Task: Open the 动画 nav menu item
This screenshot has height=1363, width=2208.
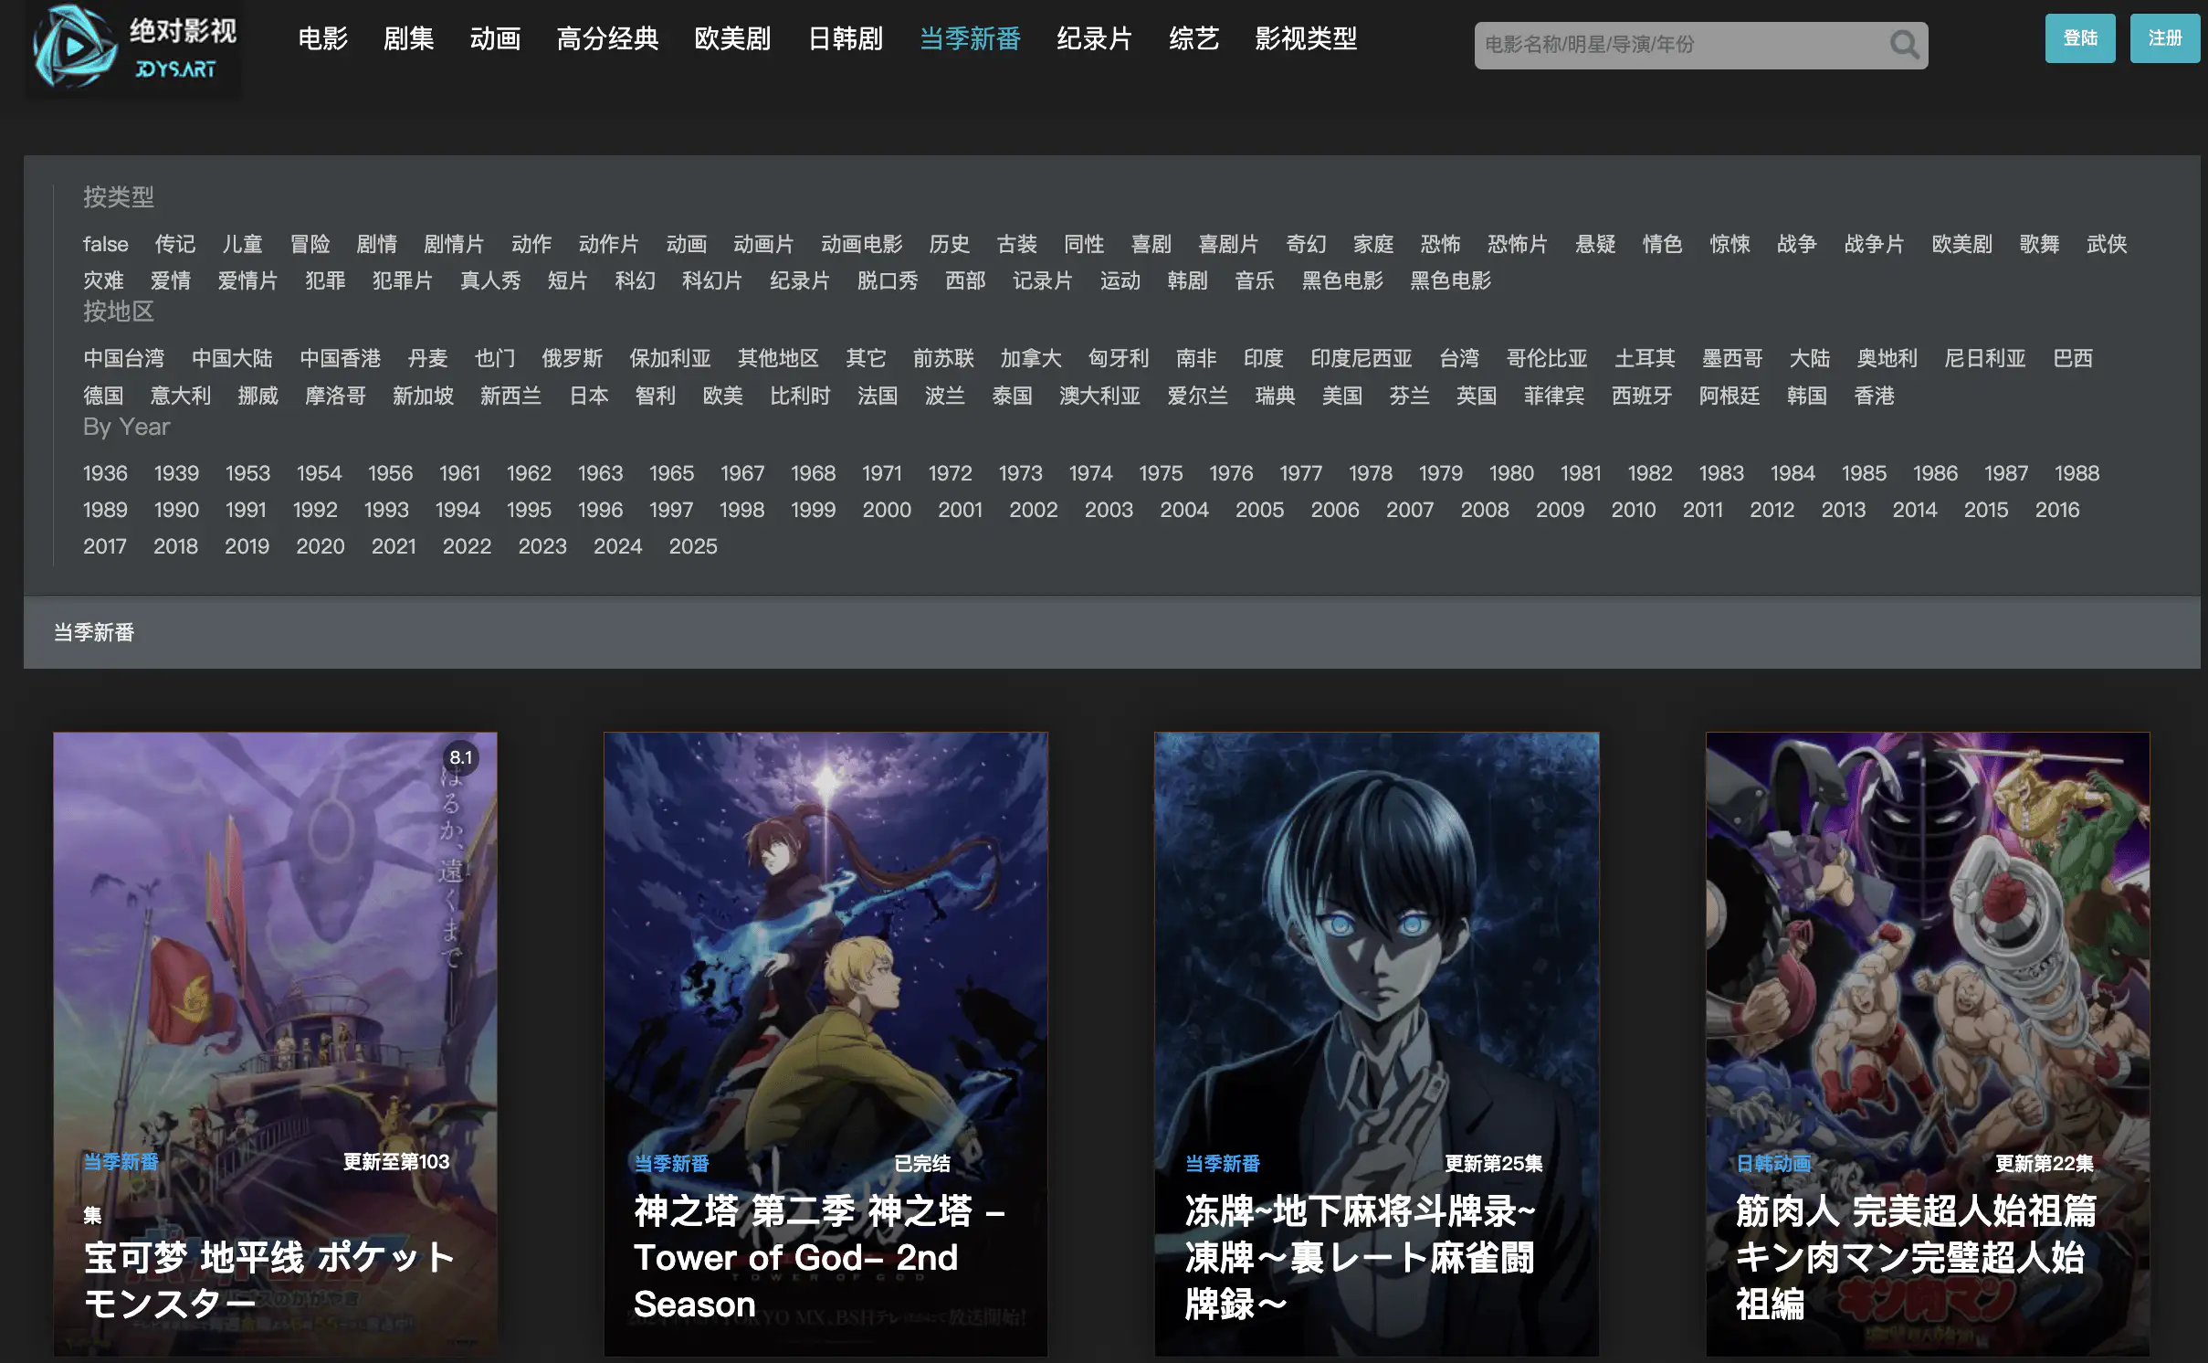Action: point(494,38)
